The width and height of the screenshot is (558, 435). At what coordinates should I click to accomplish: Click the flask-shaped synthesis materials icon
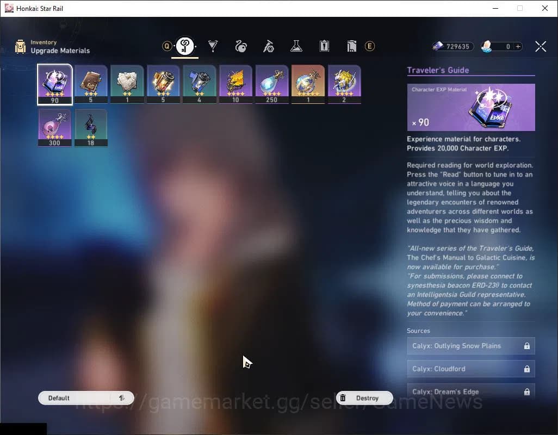coord(296,46)
